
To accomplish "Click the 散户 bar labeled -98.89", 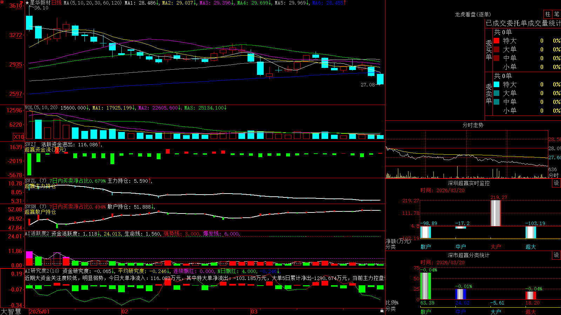I will pyautogui.click(x=426, y=232).
